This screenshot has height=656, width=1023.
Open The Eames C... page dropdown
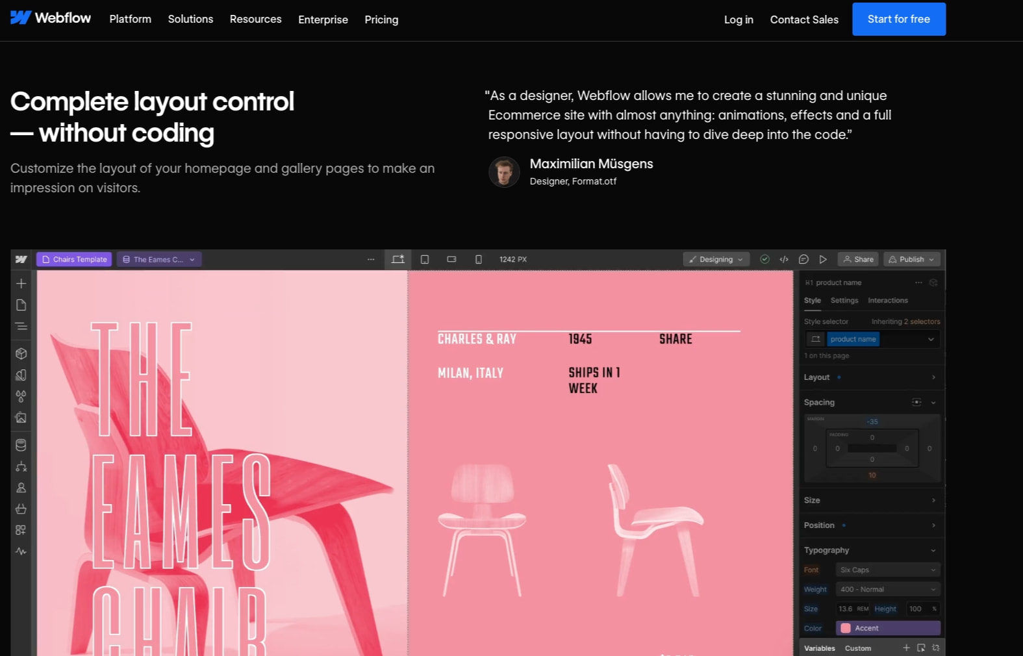[x=159, y=259]
